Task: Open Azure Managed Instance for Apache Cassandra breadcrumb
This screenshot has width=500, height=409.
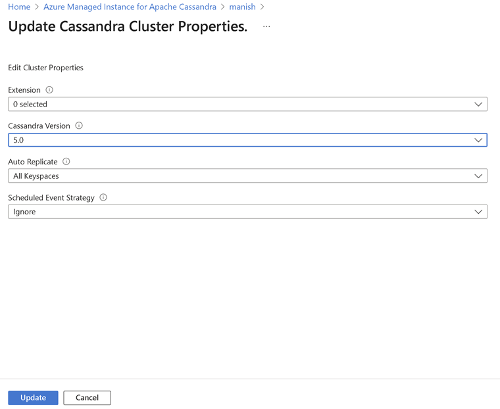Action: point(130,7)
